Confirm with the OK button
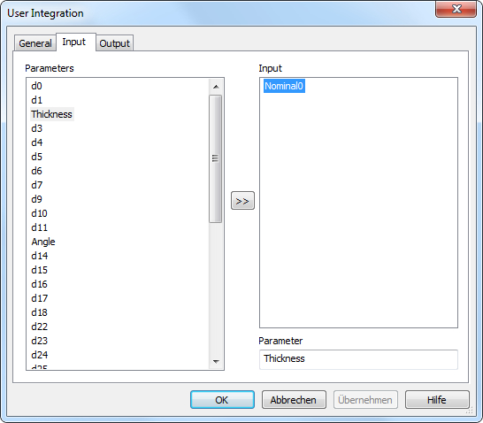 (222, 400)
